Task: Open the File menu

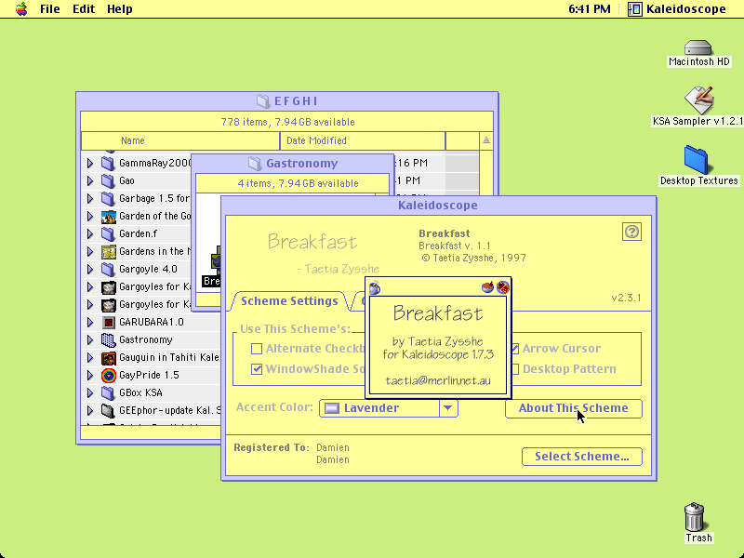Action: coord(50,9)
